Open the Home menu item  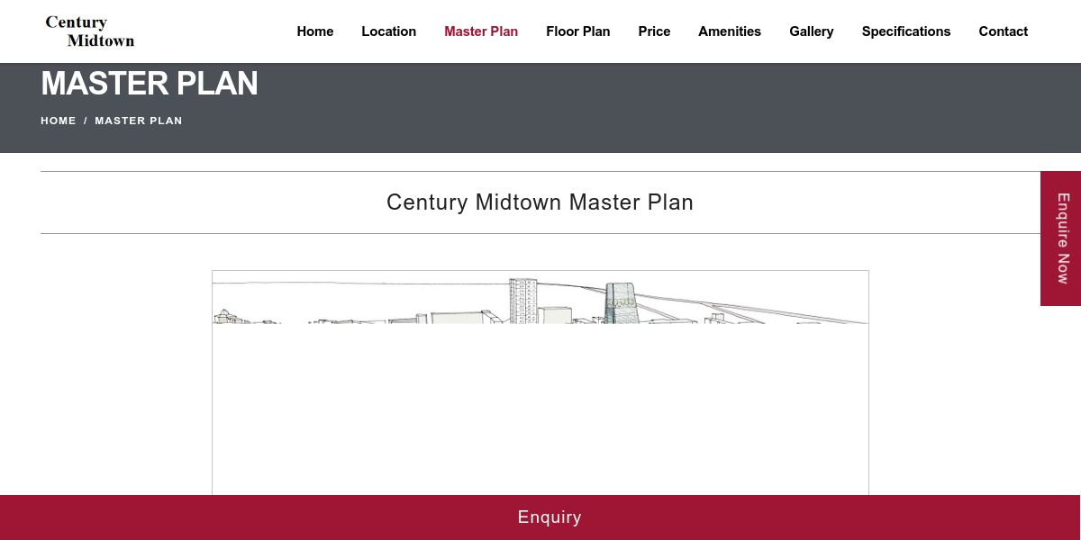(x=315, y=31)
